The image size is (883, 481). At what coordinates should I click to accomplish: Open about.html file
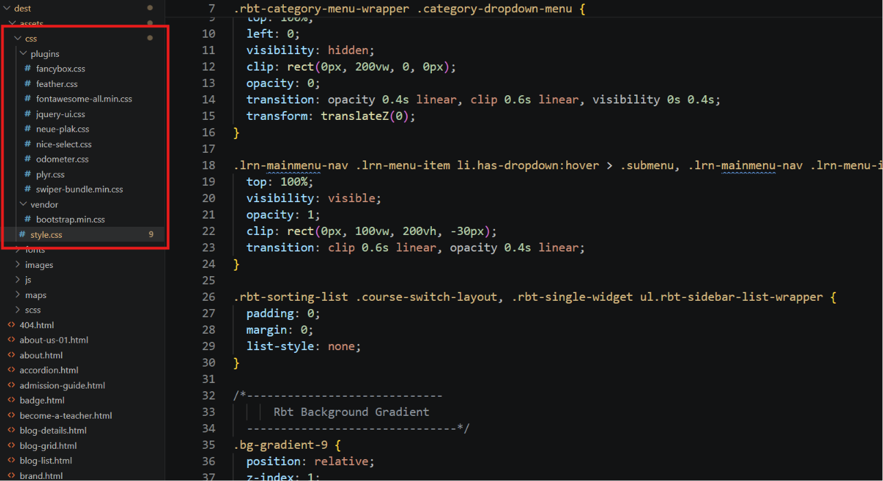(41, 355)
